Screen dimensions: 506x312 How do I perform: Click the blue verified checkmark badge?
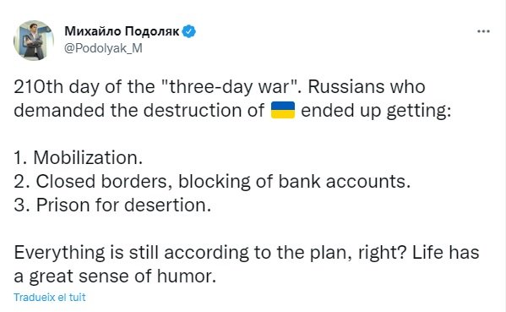point(188,31)
